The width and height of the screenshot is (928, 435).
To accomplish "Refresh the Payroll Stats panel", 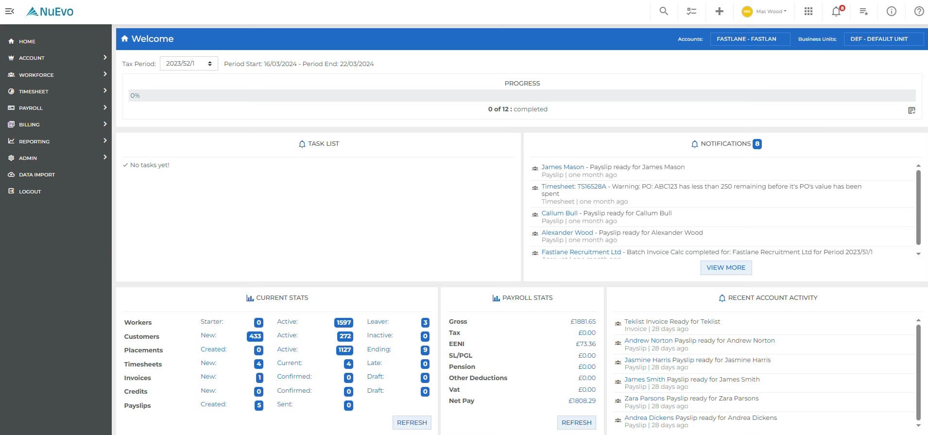I will point(576,423).
